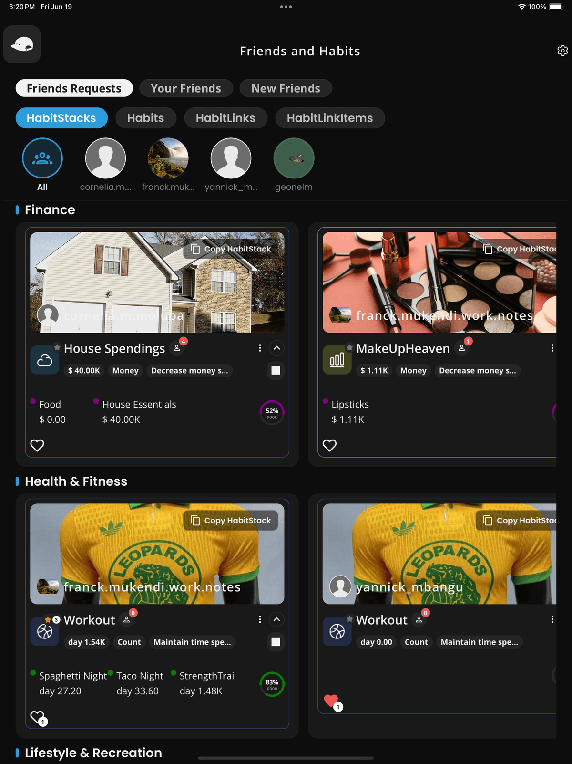
Task: Unlike yannick_mbangu Workout red heart
Action: coord(332,701)
